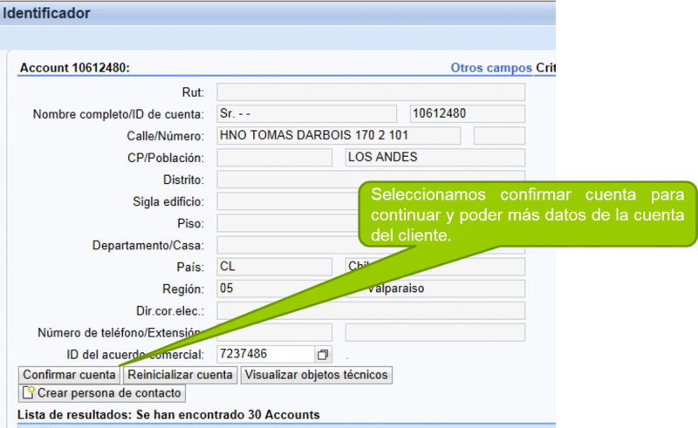Click the Dir.cor.elec. email field
This screenshot has height=428, width=698.
(371, 310)
